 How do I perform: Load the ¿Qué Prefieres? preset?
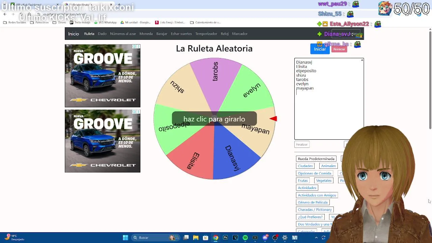[x=310, y=217]
